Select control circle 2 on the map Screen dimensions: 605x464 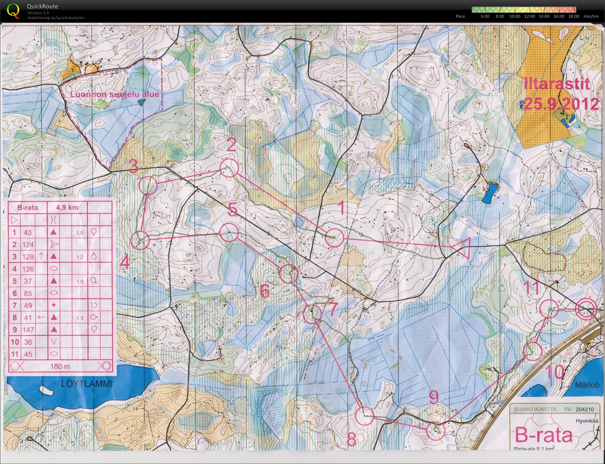coord(230,168)
